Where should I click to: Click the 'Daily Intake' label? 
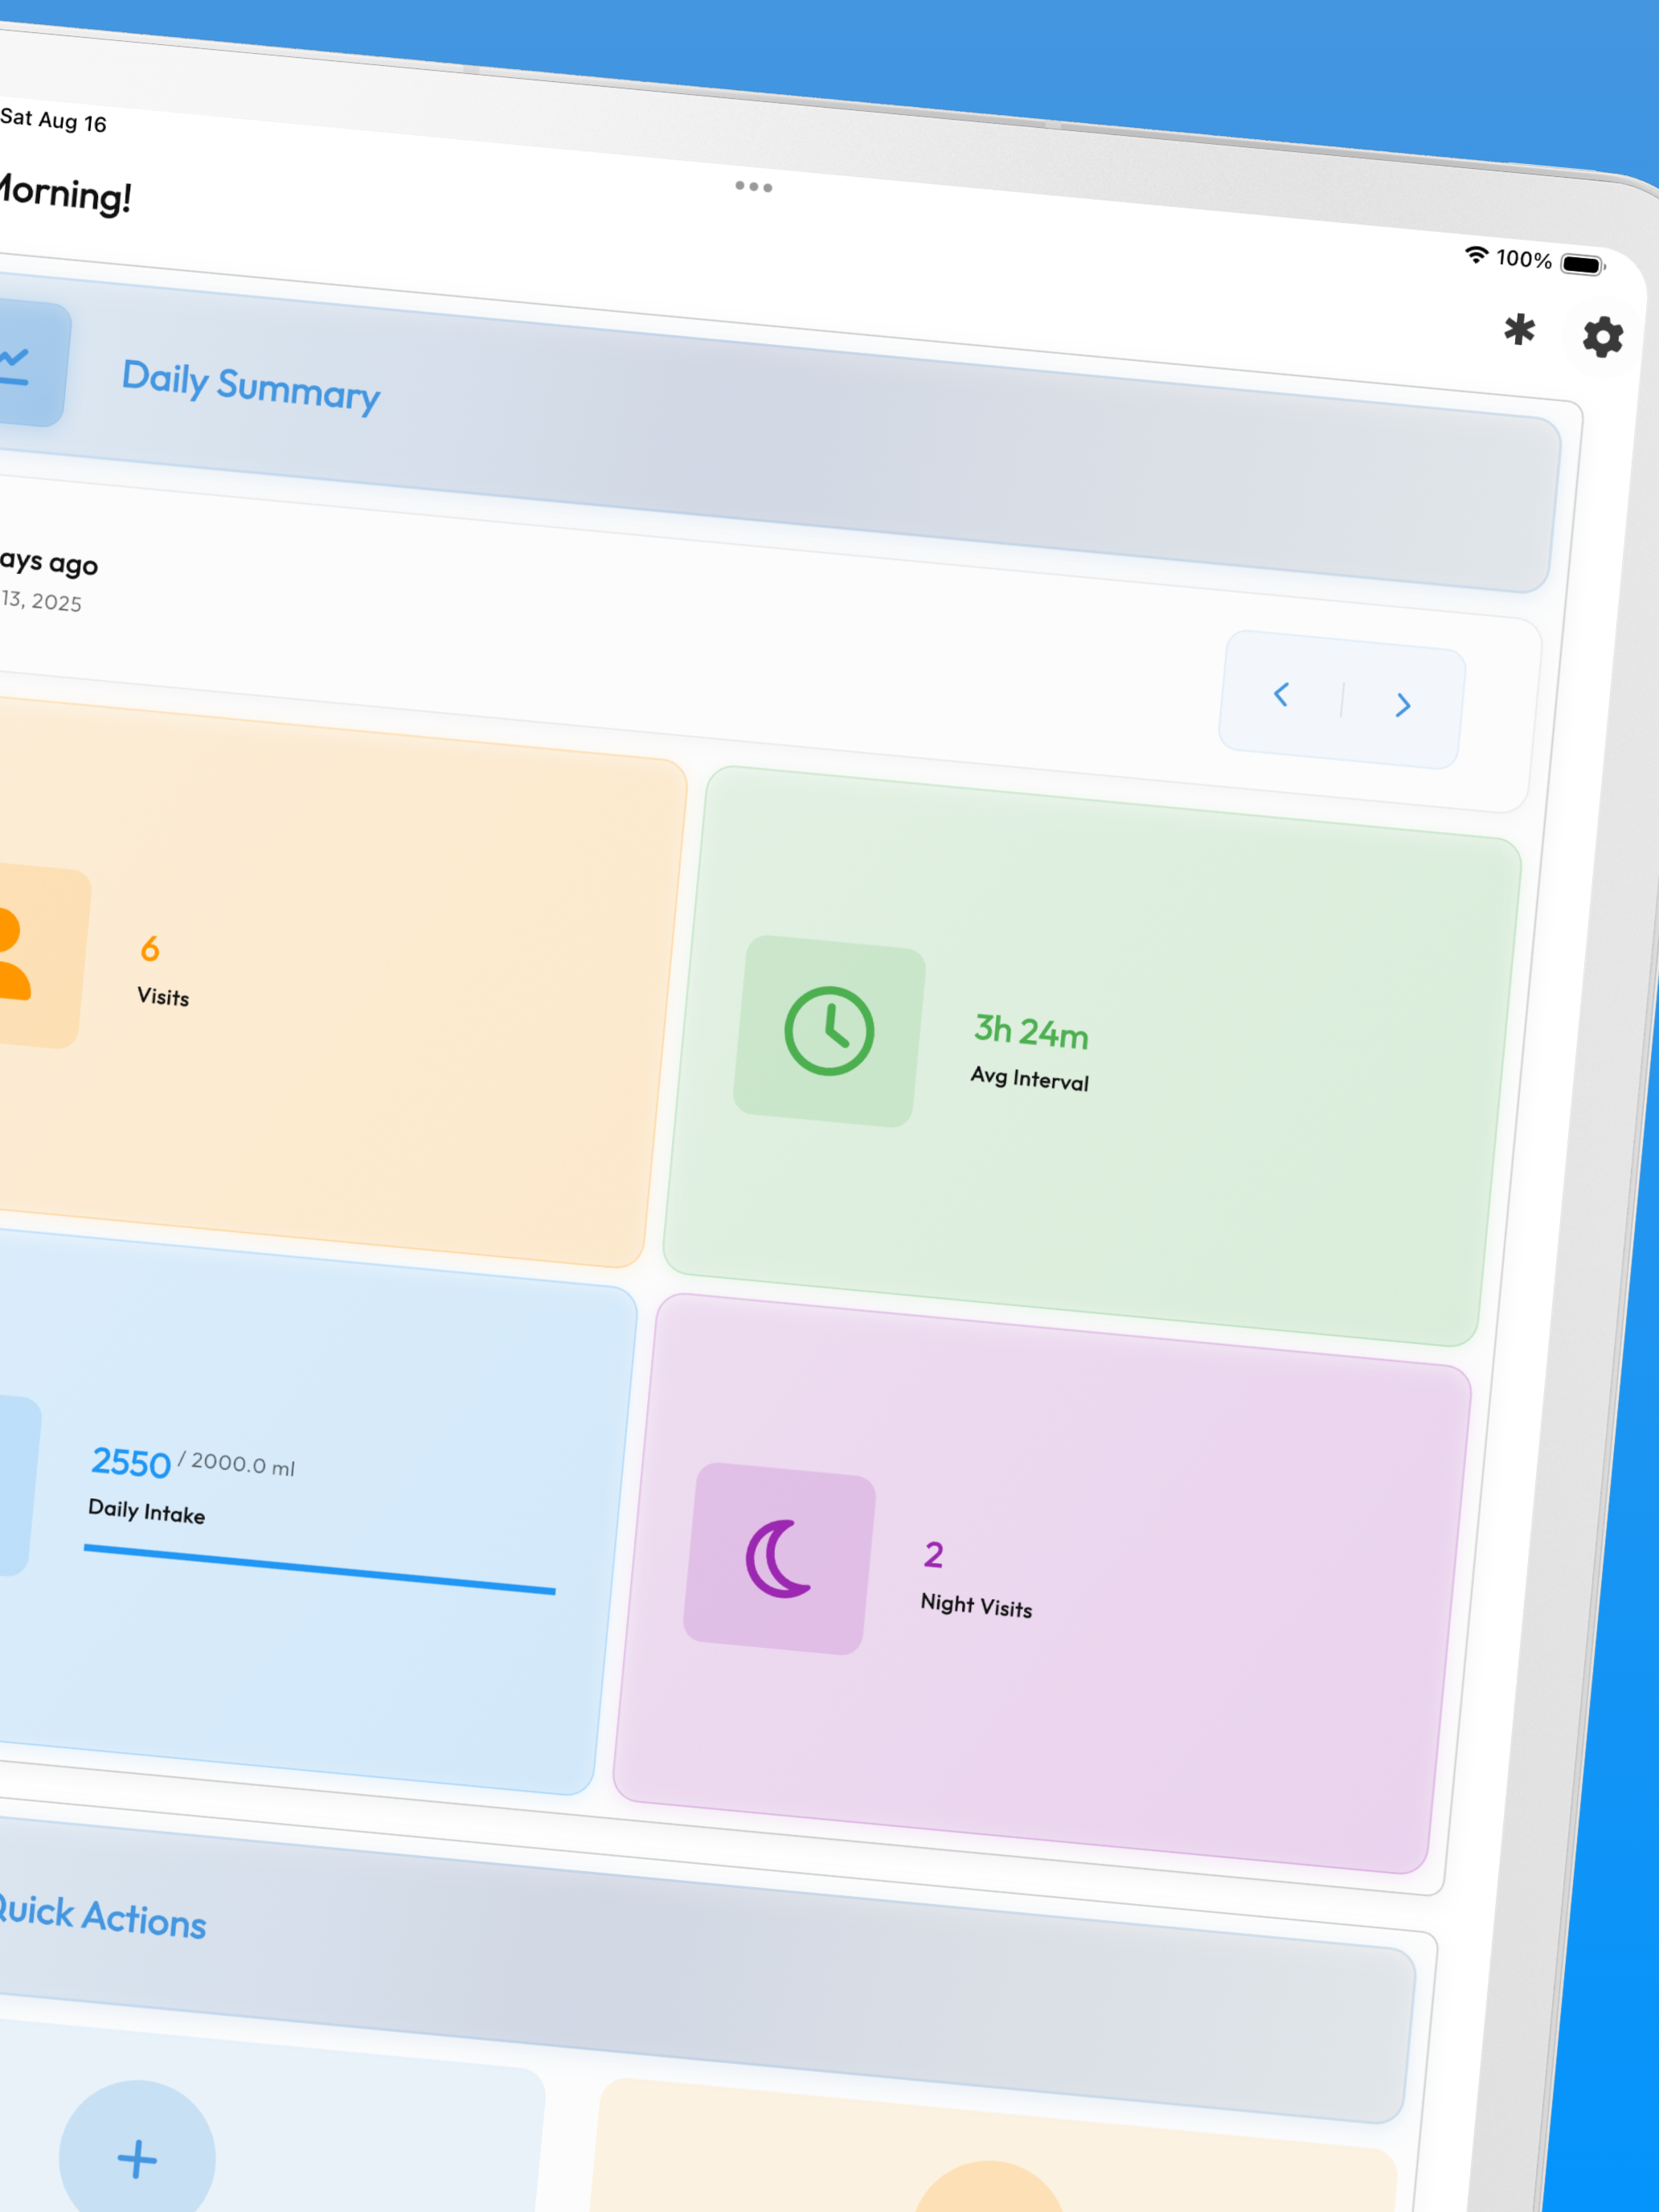146,1511
